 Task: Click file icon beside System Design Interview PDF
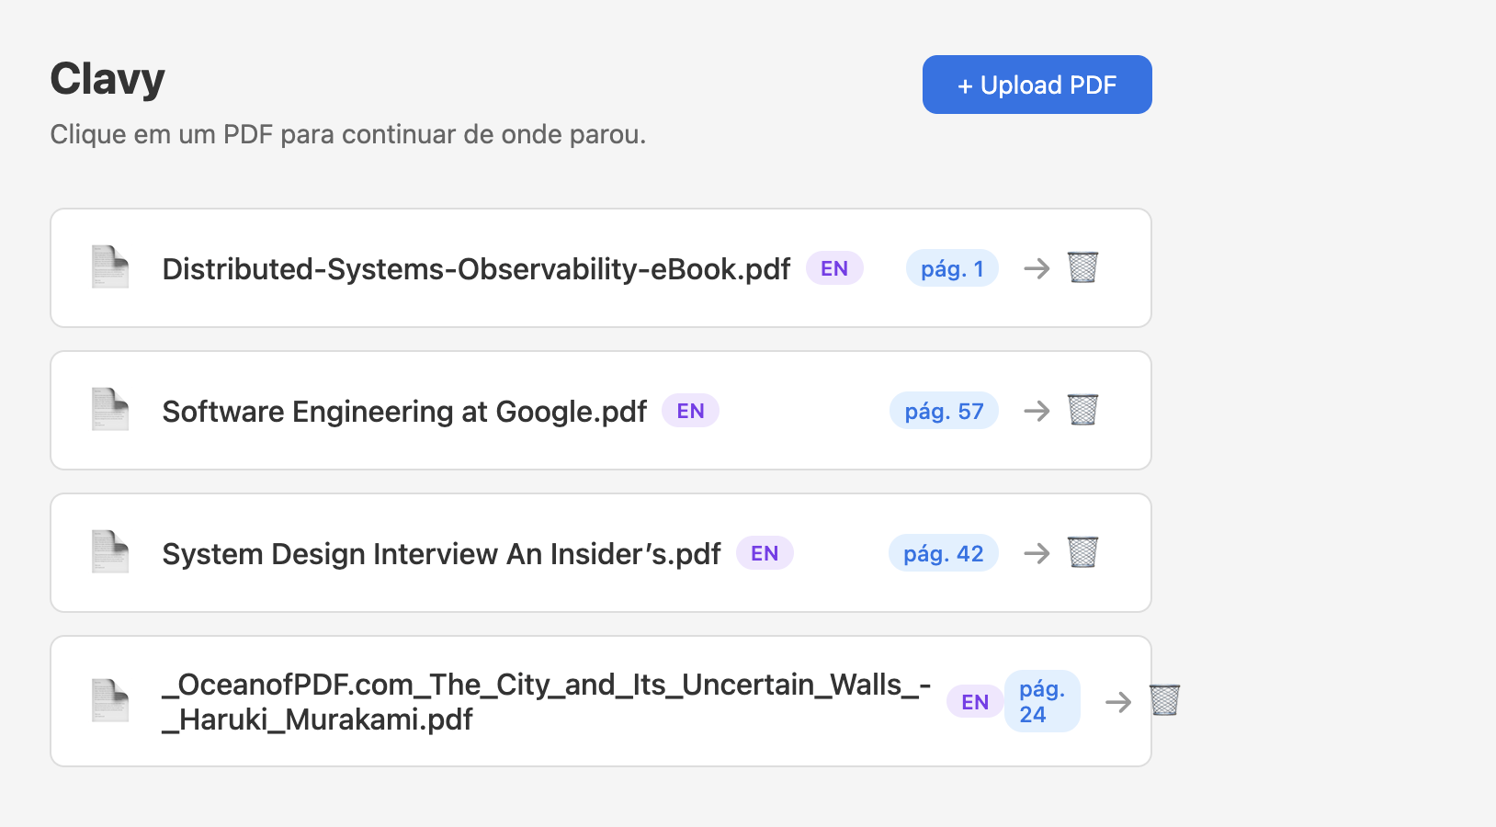click(110, 552)
